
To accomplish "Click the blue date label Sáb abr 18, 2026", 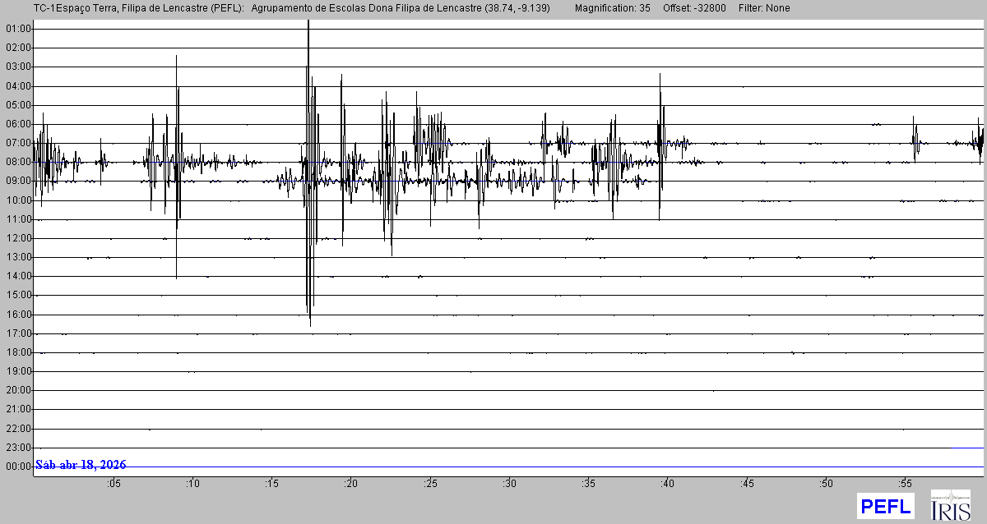I will pyautogui.click(x=81, y=465).
